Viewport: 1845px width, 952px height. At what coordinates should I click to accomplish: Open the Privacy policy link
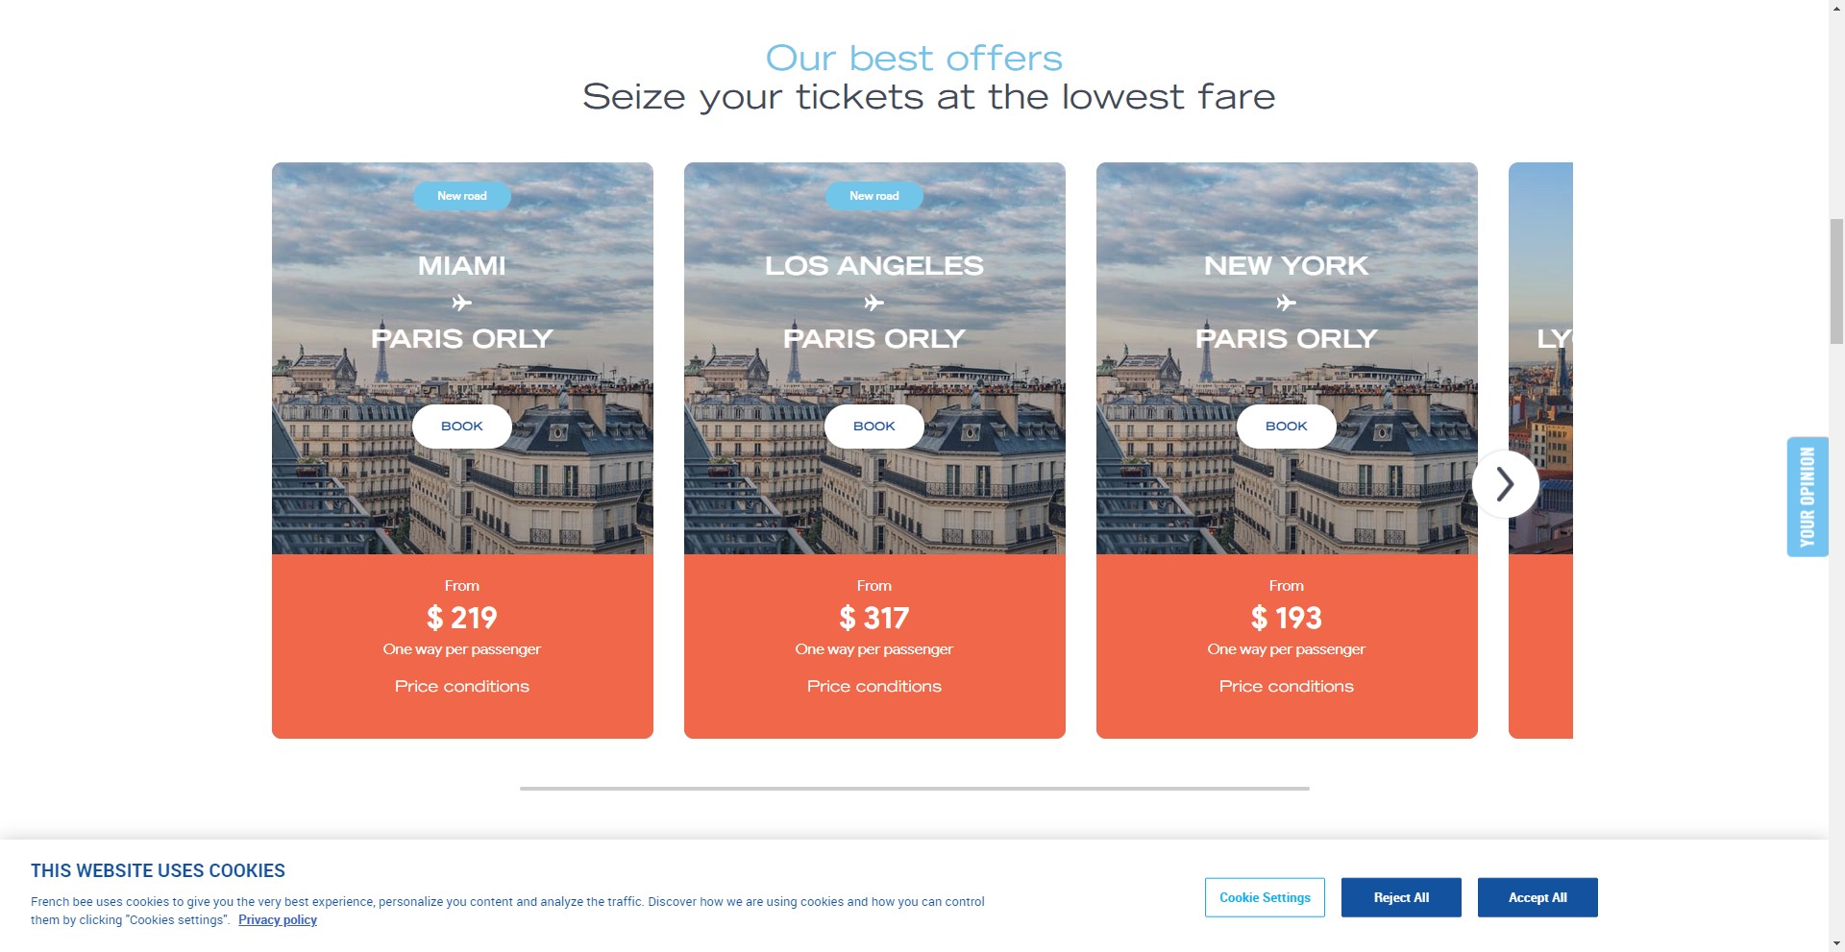pyautogui.click(x=278, y=920)
